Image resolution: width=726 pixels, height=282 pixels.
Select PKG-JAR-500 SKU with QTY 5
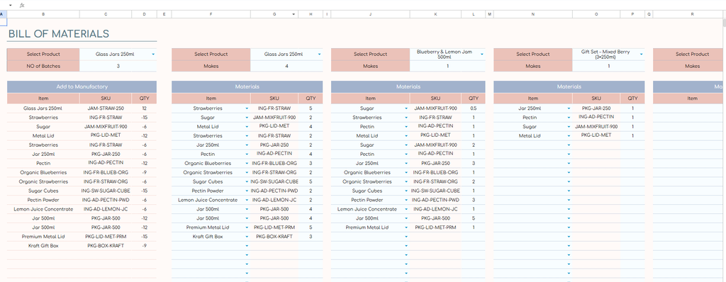435,218
